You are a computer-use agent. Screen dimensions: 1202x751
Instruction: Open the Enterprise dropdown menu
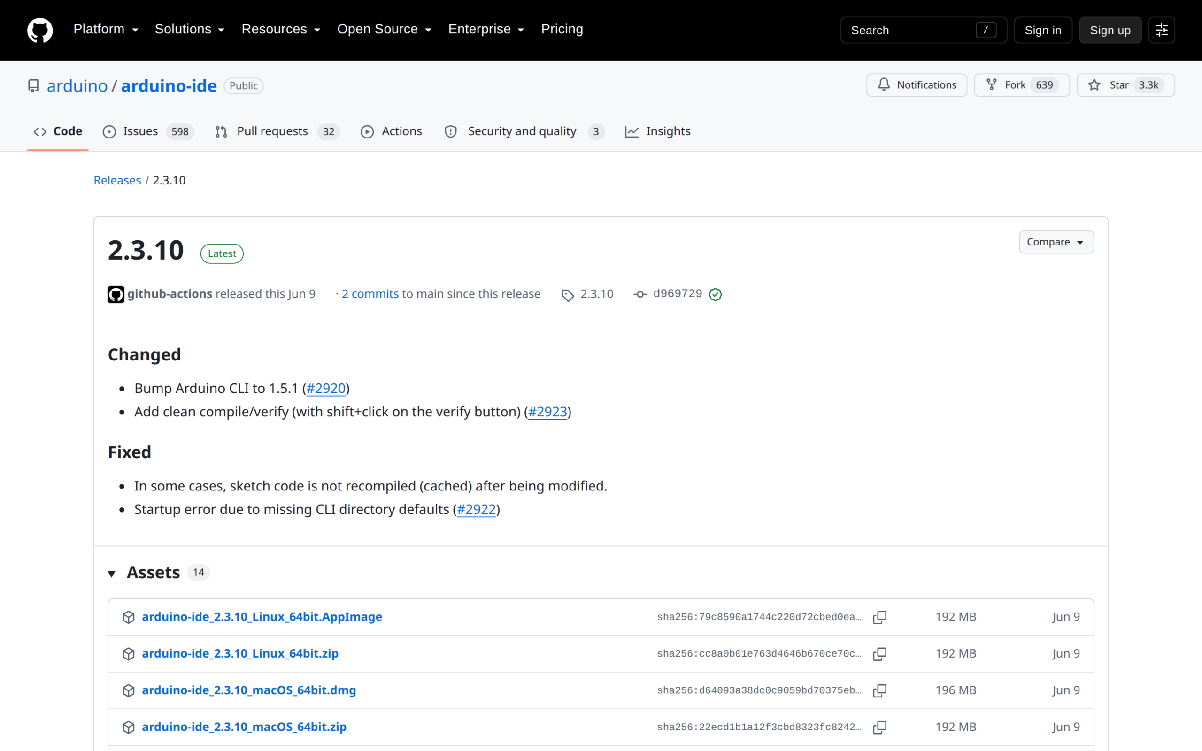pyautogui.click(x=486, y=29)
